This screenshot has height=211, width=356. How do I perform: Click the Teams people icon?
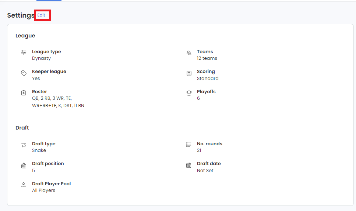(x=189, y=53)
